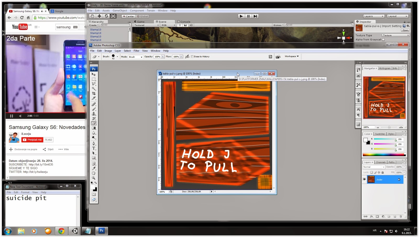Select the Crop tool

tap(94, 93)
